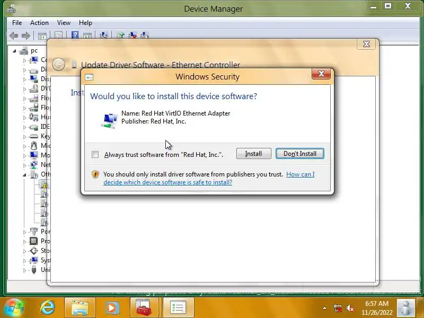Screen dimensions: 424x318
Task: Expand the Ports category
Action: pos(24,232)
